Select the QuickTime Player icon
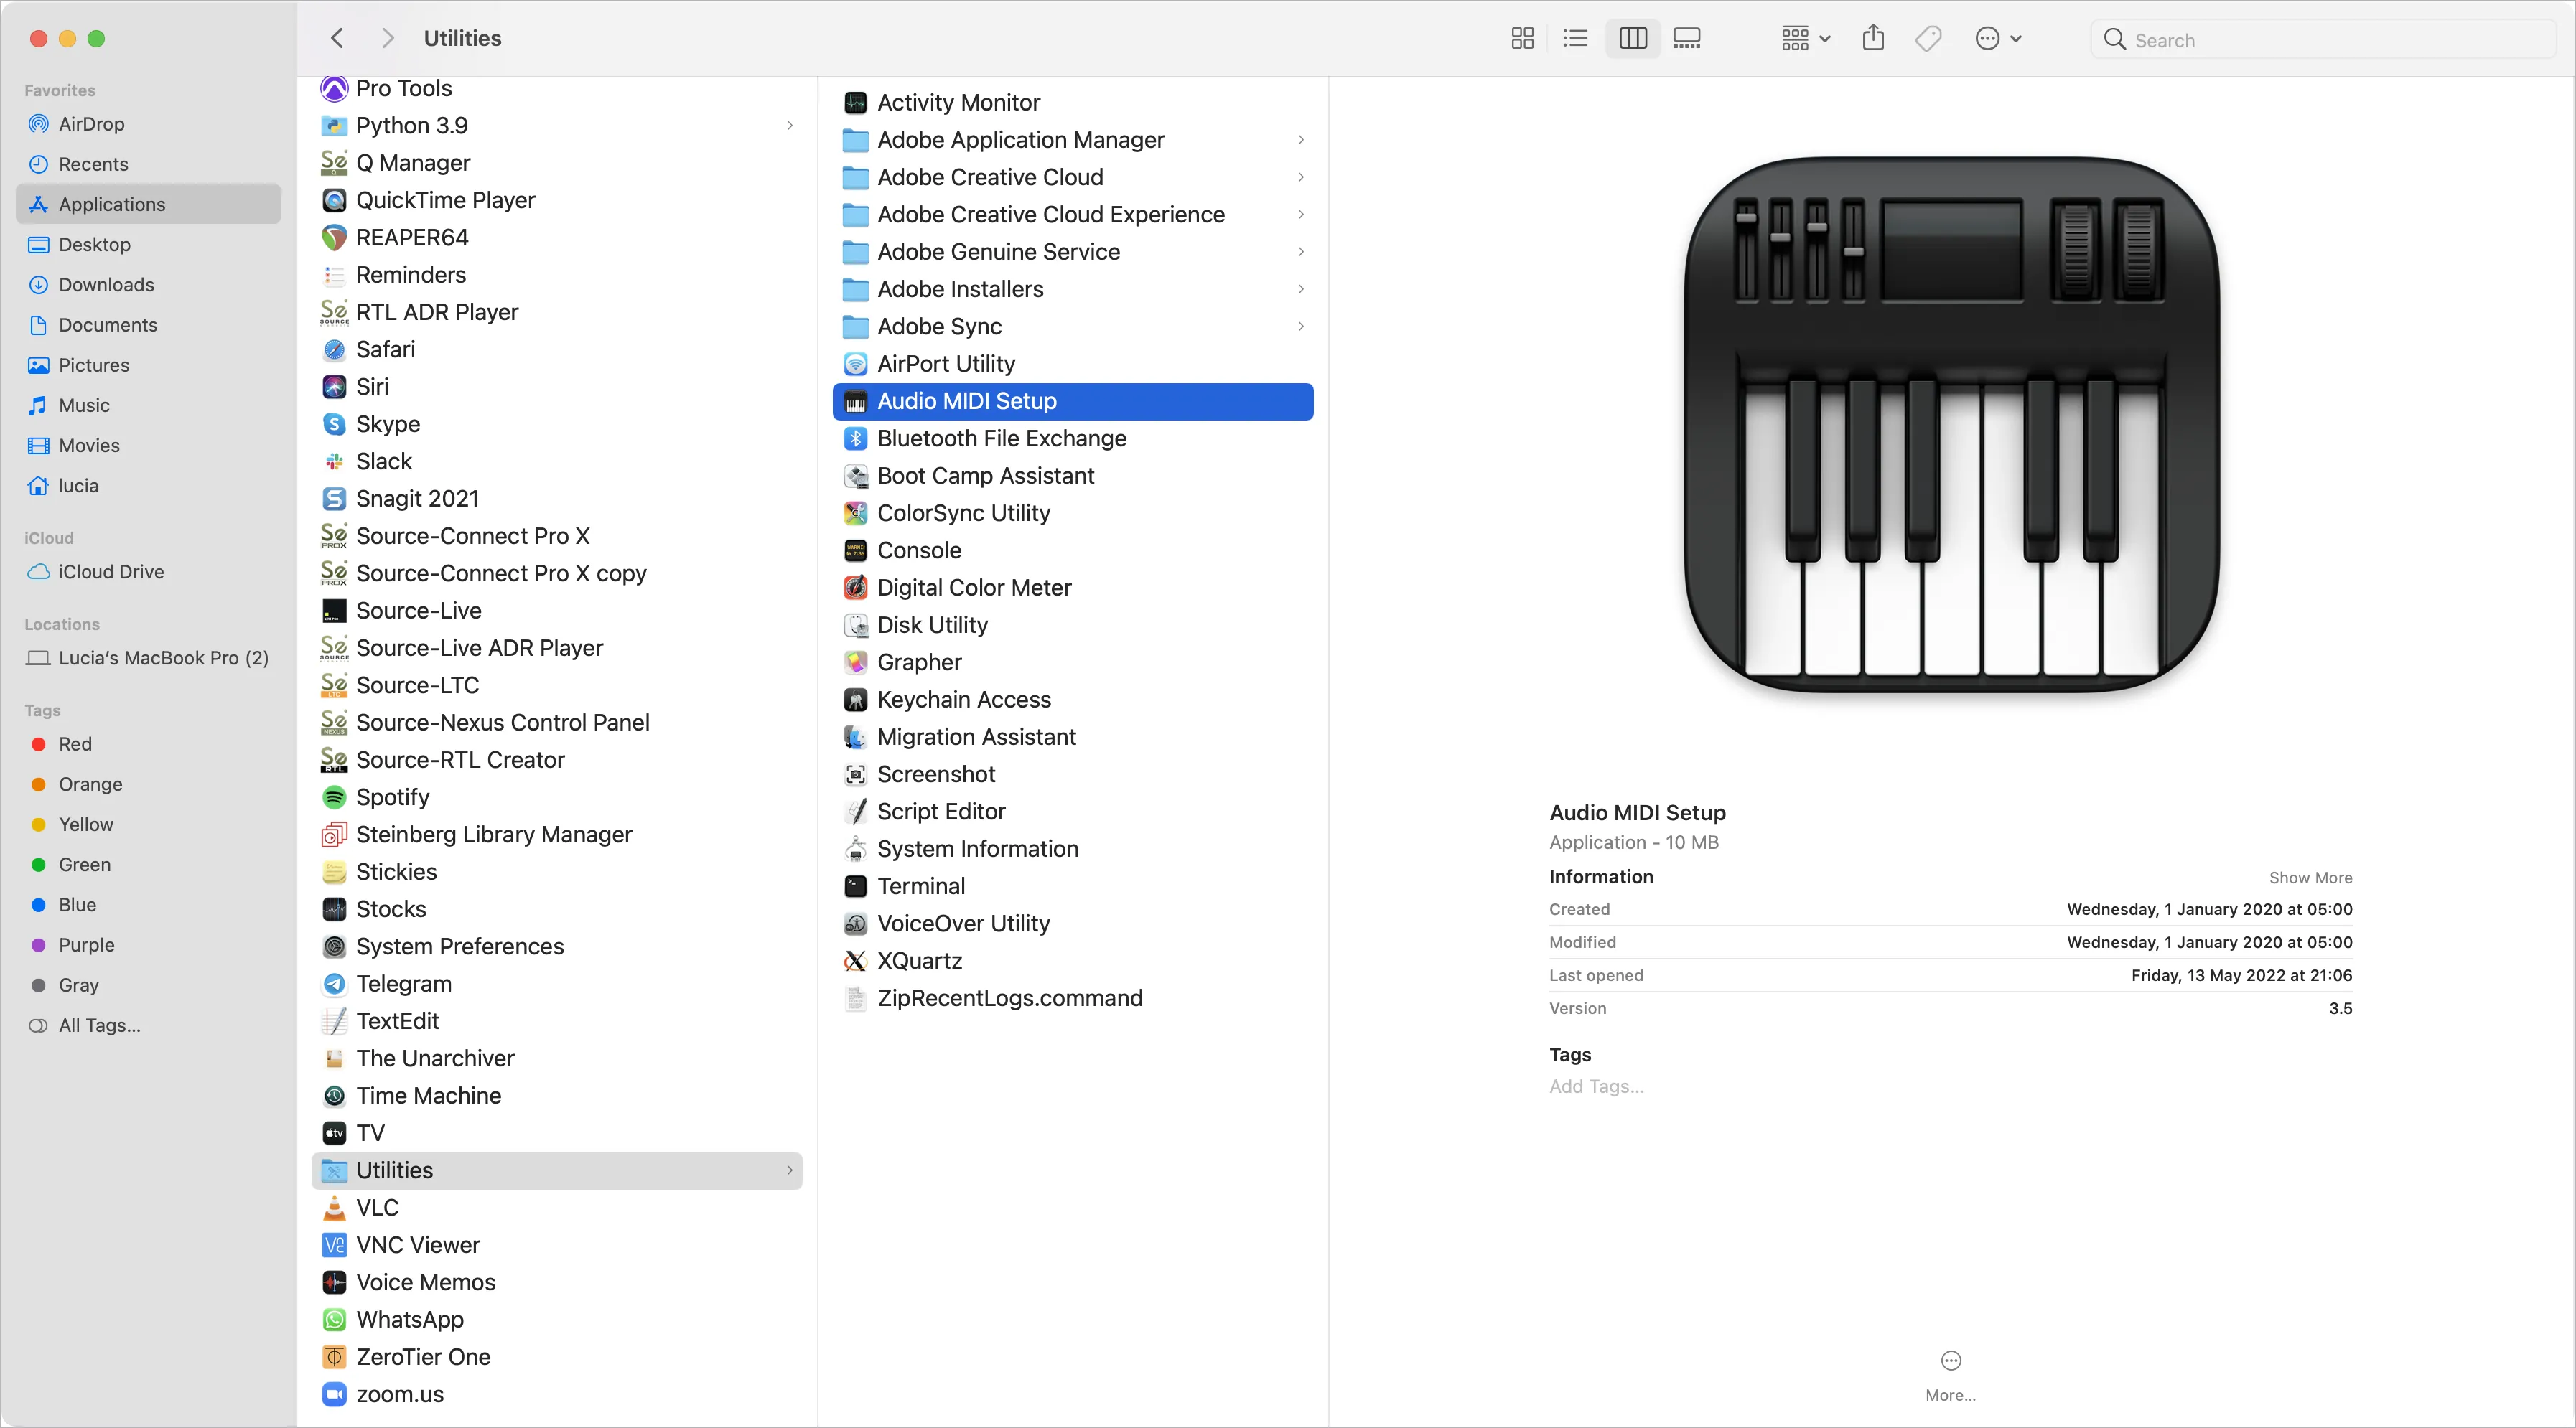 pos(334,200)
